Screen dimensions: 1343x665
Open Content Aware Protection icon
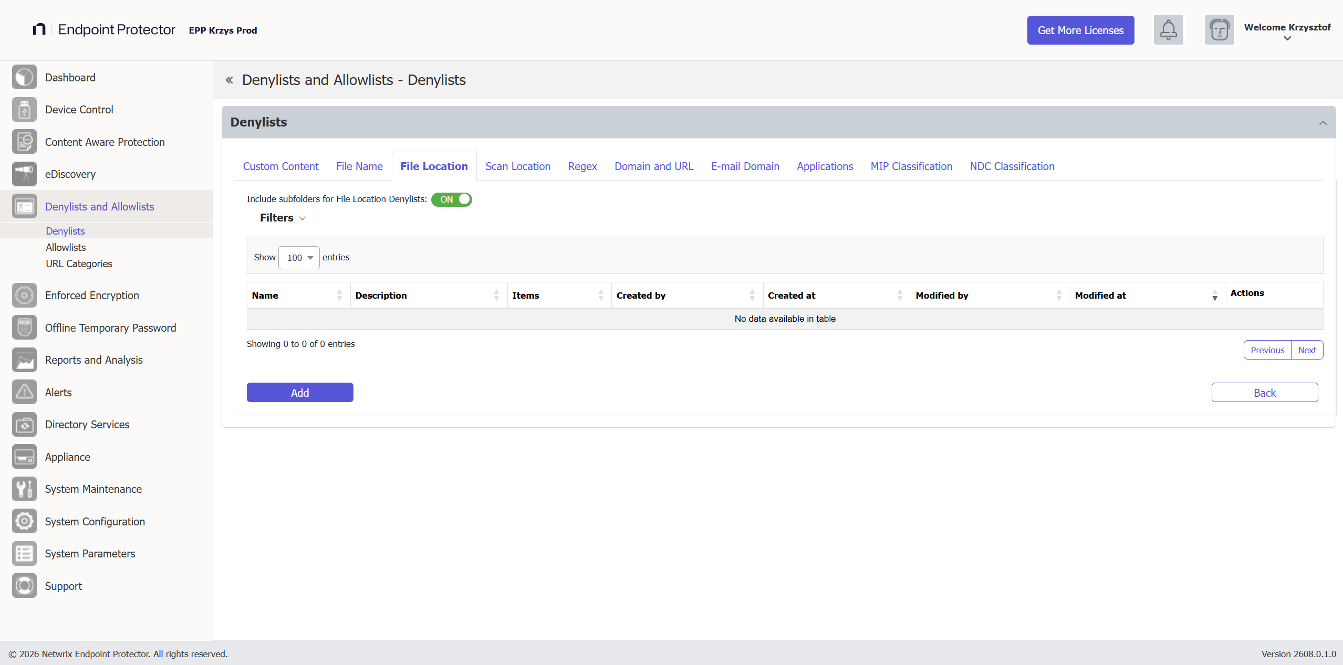click(x=24, y=142)
